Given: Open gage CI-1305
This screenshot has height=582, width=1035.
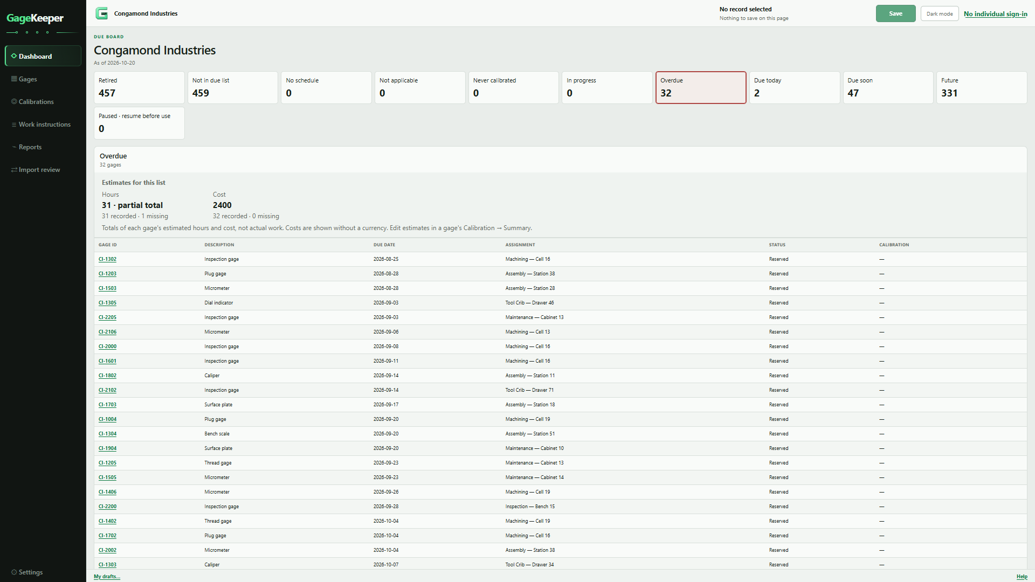Looking at the screenshot, I should (107, 303).
